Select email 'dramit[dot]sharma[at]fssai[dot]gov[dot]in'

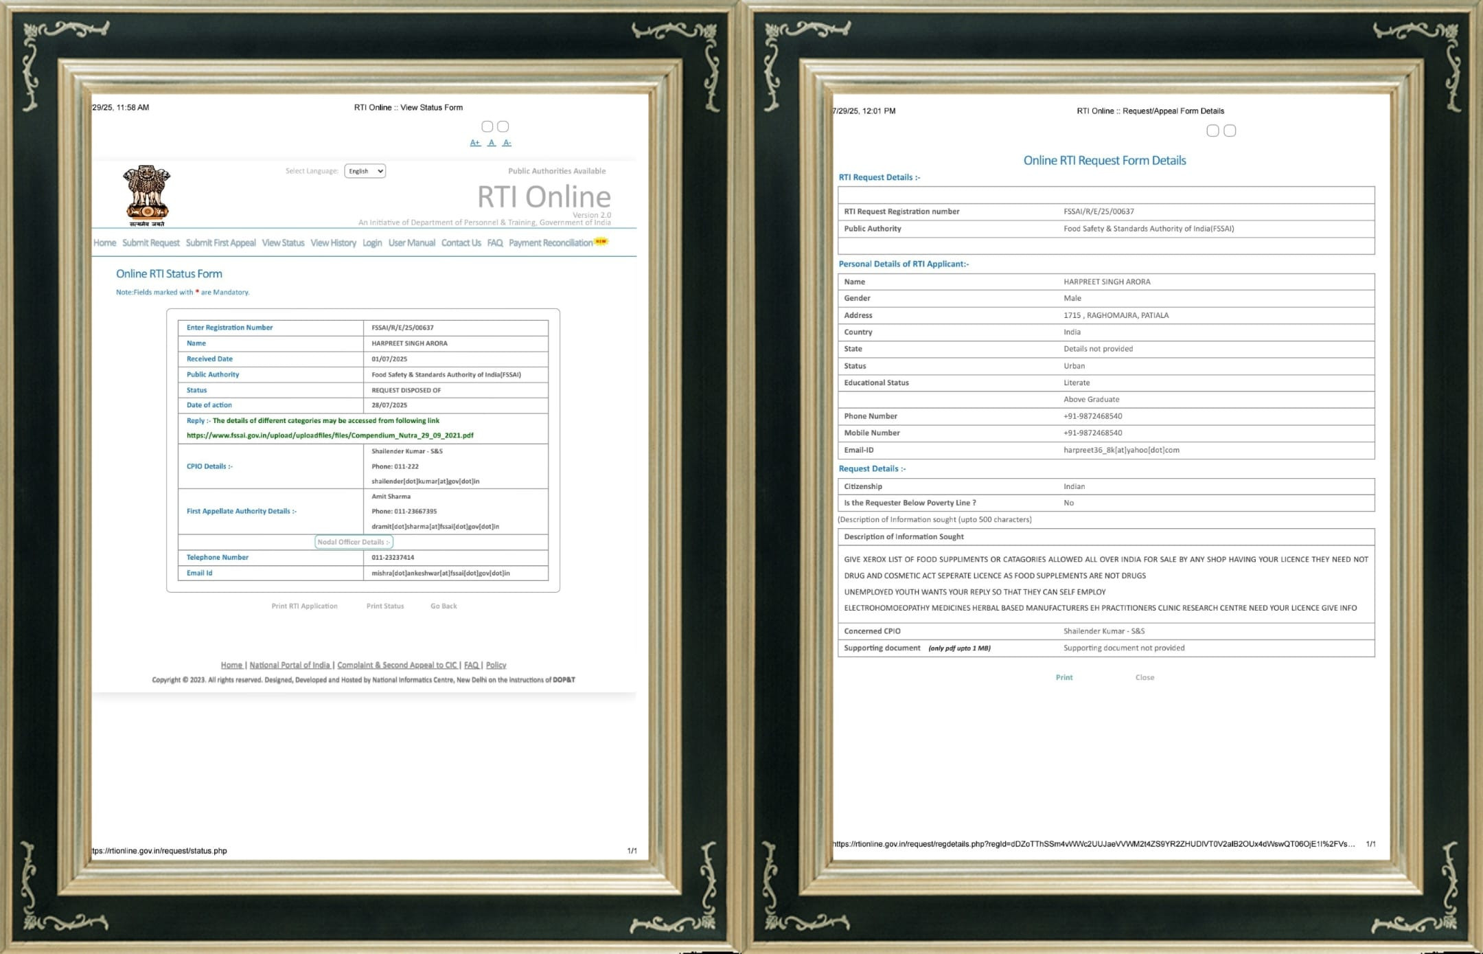click(x=435, y=527)
